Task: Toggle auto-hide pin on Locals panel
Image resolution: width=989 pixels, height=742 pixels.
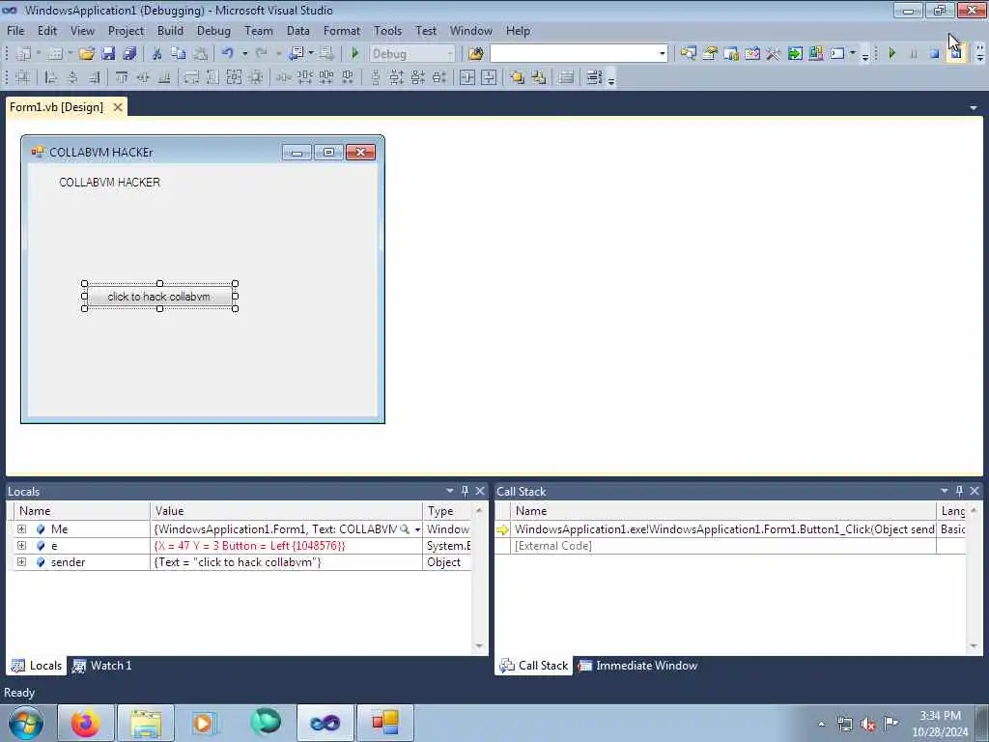Action: (465, 491)
